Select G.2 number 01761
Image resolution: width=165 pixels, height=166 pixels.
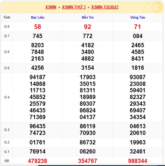point(37,142)
